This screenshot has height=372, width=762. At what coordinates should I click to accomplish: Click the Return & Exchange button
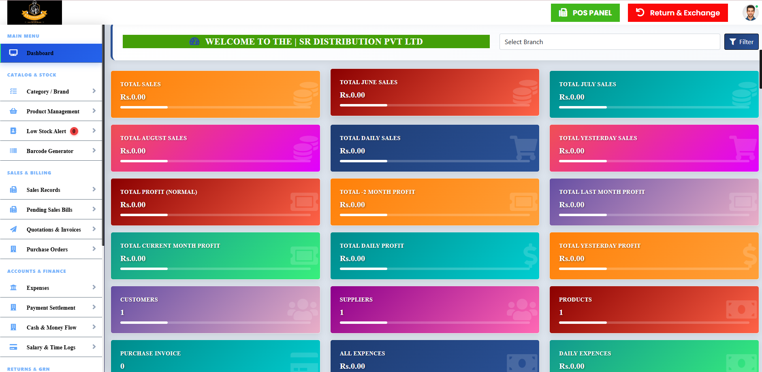coord(678,13)
